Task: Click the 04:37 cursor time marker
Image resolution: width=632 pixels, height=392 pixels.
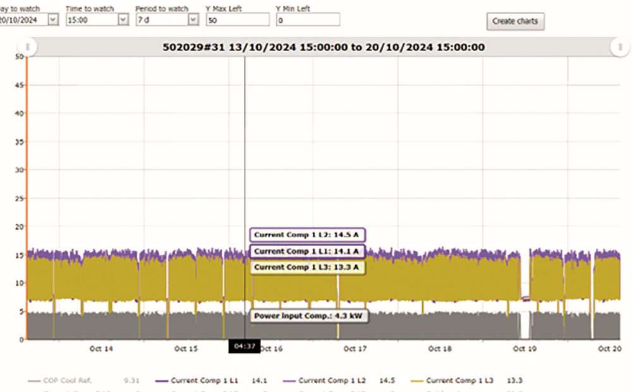Action: (244, 346)
